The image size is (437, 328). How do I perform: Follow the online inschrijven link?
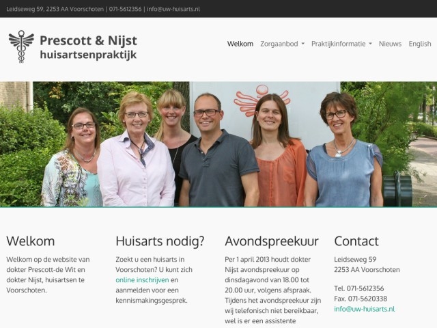tap(142, 279)
